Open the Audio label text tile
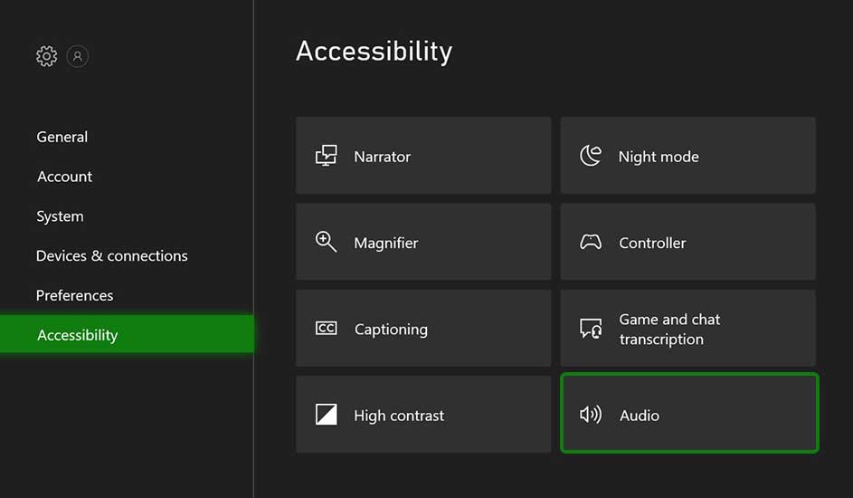Screen dimensions: 853x498 coord(639,416)
